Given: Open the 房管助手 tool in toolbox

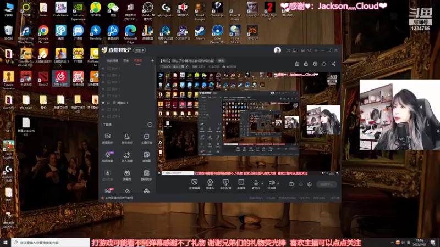Looking at the screenshot, I should tap(127, 139).
